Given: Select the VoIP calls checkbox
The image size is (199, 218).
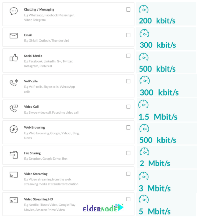Looking at the screenshot, I should coord(128,81).
